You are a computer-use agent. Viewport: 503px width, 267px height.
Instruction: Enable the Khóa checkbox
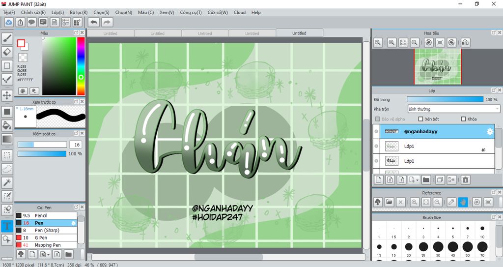[x=463, y=119]
